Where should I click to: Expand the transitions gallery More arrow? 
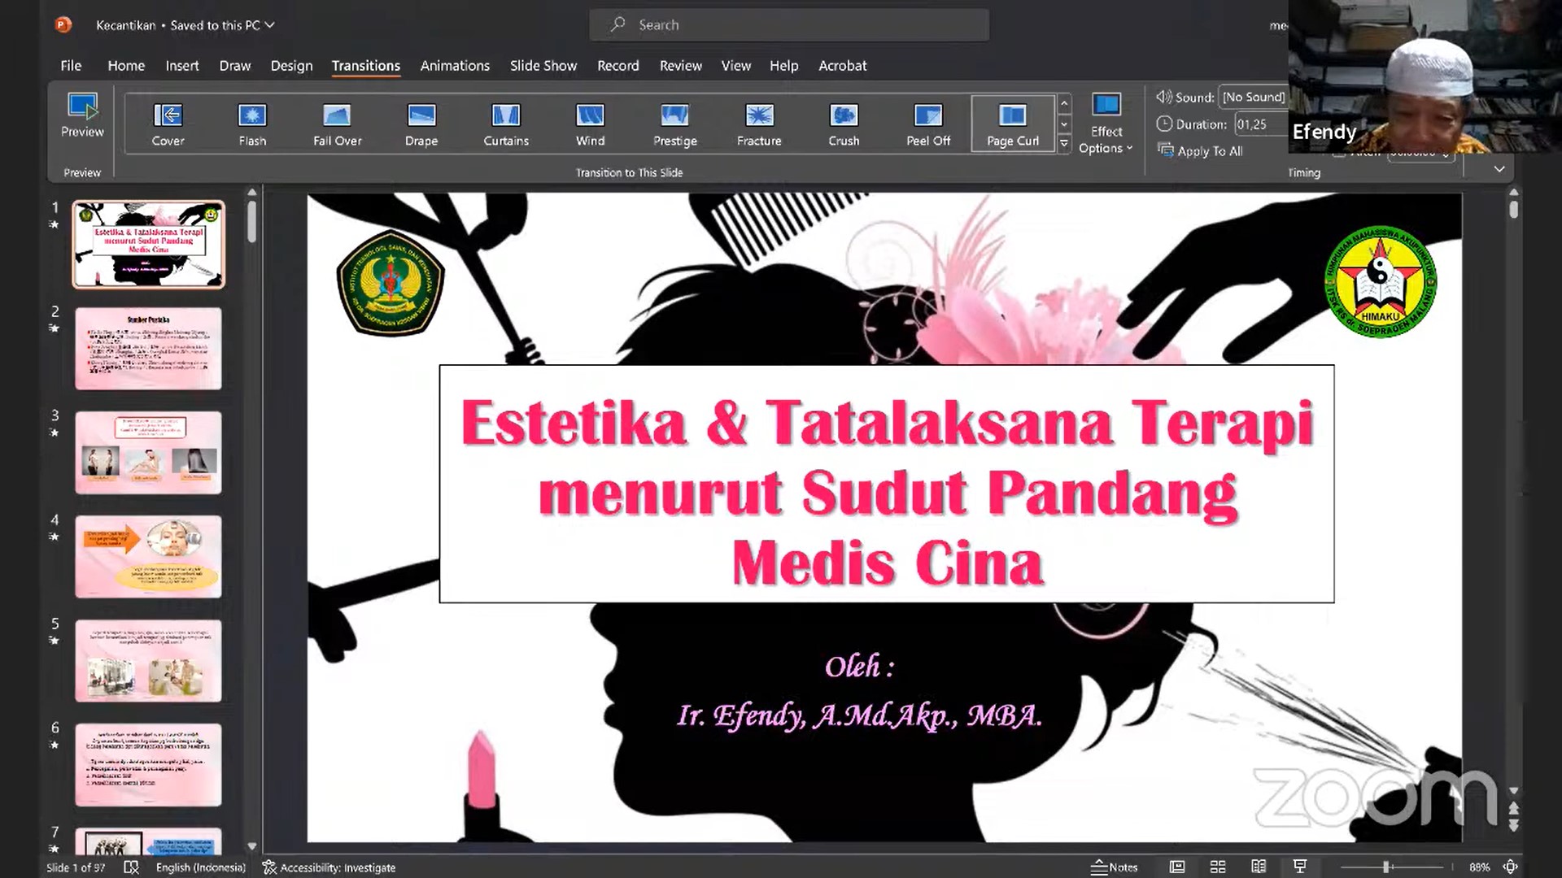1063,144
